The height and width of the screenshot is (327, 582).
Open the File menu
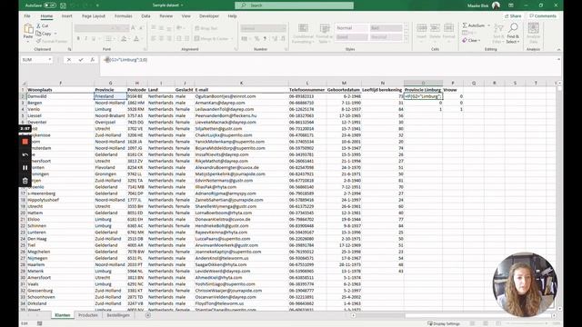point(27,16)
